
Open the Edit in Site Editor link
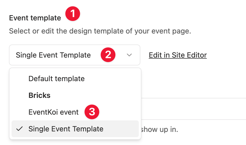(x=178, y=55)
